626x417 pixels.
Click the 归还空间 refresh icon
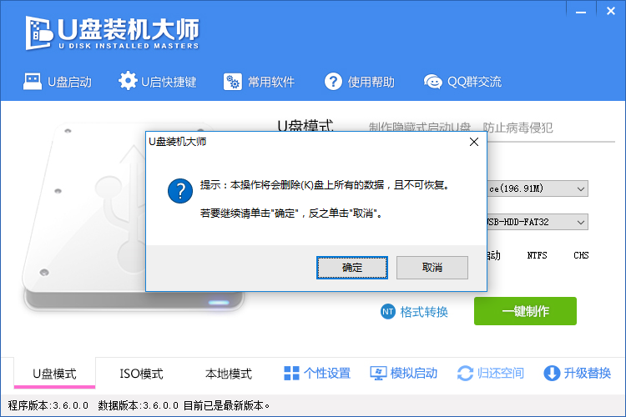tap(465, 374)
